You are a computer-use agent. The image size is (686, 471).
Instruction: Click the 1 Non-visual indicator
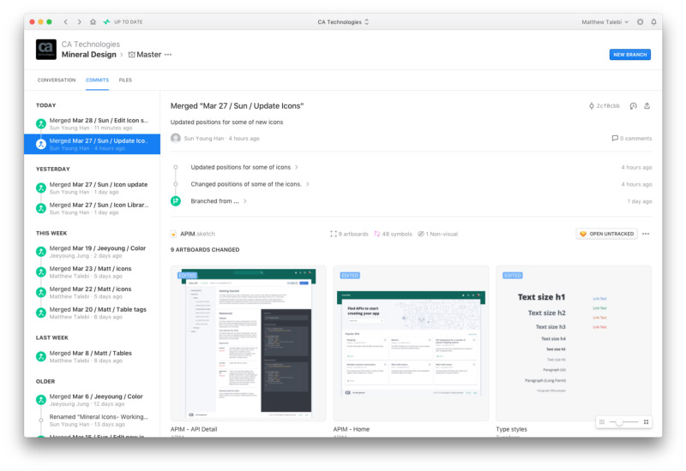pos(437,234)
